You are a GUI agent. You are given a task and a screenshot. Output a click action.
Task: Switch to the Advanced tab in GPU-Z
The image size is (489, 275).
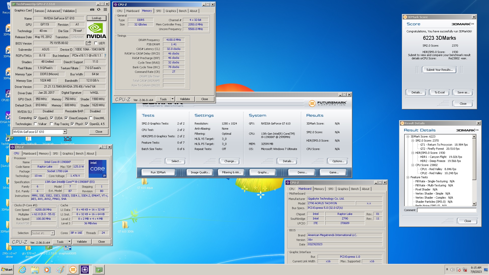[53, 11]
